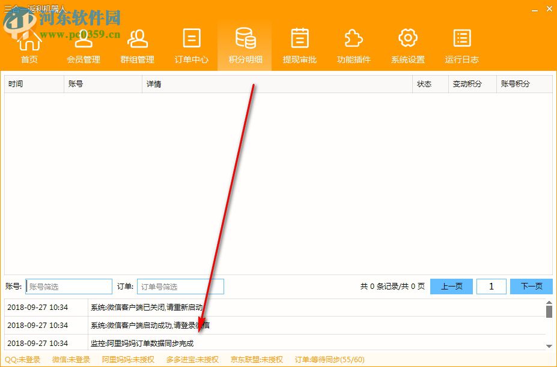The height and width of the screenshot is (367, 557).
Task: Click the 账号筛选 account filter field
Action: (x=68, y=286)
